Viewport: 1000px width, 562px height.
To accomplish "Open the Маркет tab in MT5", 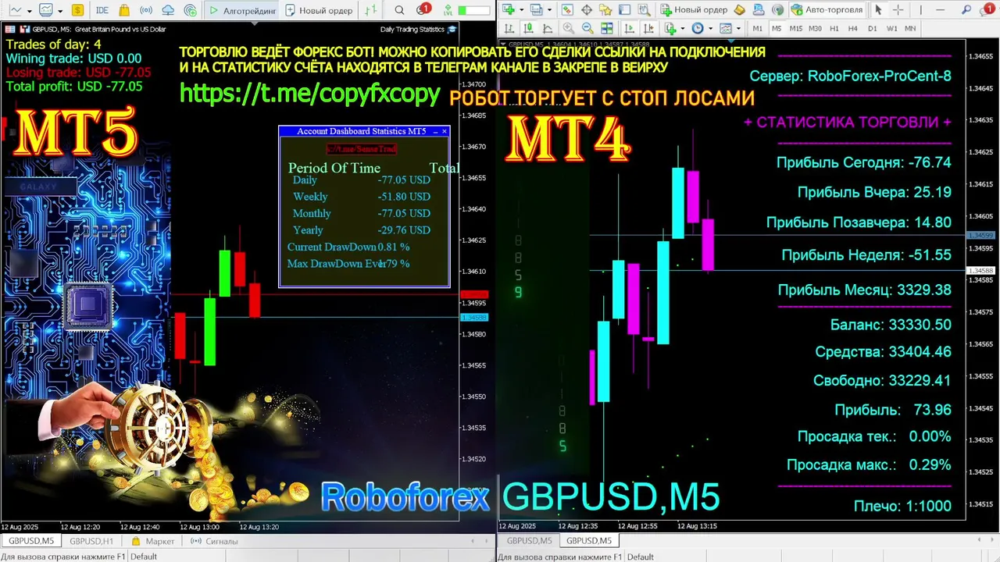I will [153, 541].
